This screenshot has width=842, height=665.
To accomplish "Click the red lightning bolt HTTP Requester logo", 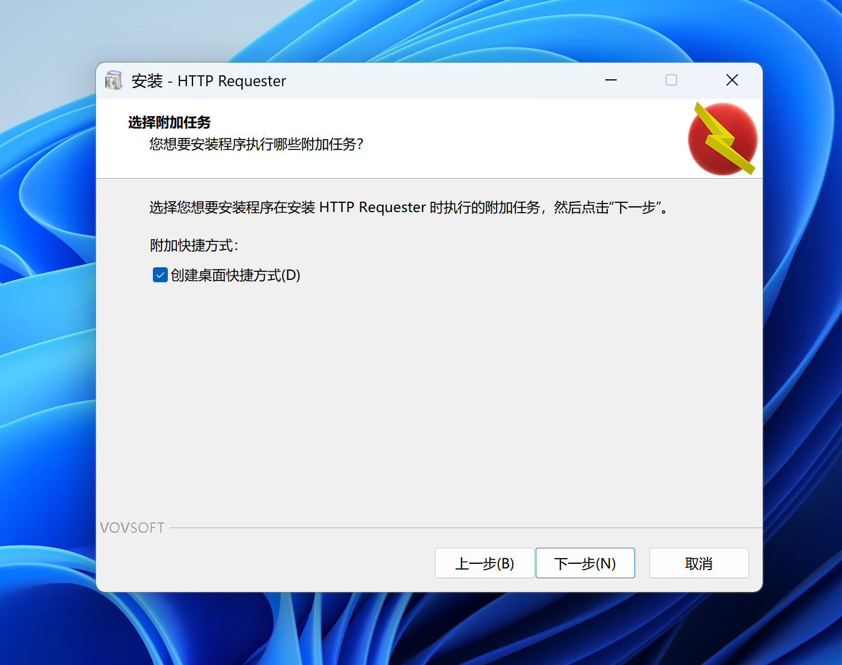I will coord(722,139).
